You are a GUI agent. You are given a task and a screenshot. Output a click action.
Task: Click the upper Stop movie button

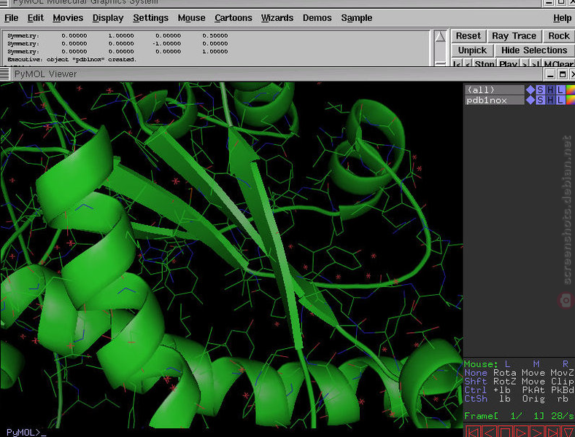pyautogui.click(x=485, y=63)
